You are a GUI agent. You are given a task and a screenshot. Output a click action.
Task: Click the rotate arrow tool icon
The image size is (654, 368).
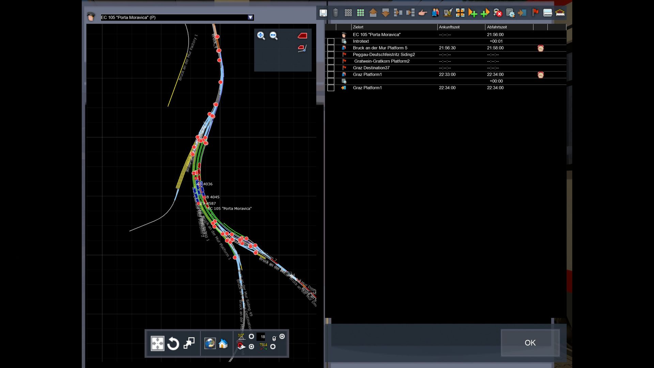coord(173,343)
